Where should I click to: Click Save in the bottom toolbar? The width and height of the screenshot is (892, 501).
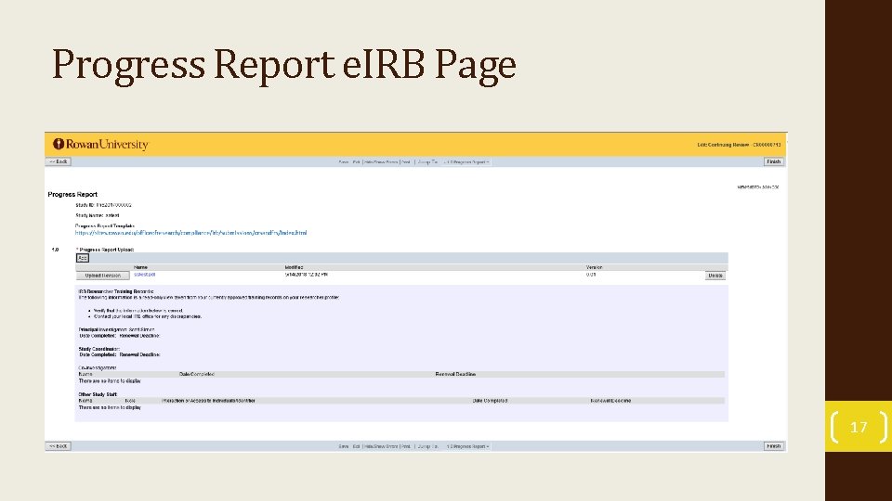344,446
